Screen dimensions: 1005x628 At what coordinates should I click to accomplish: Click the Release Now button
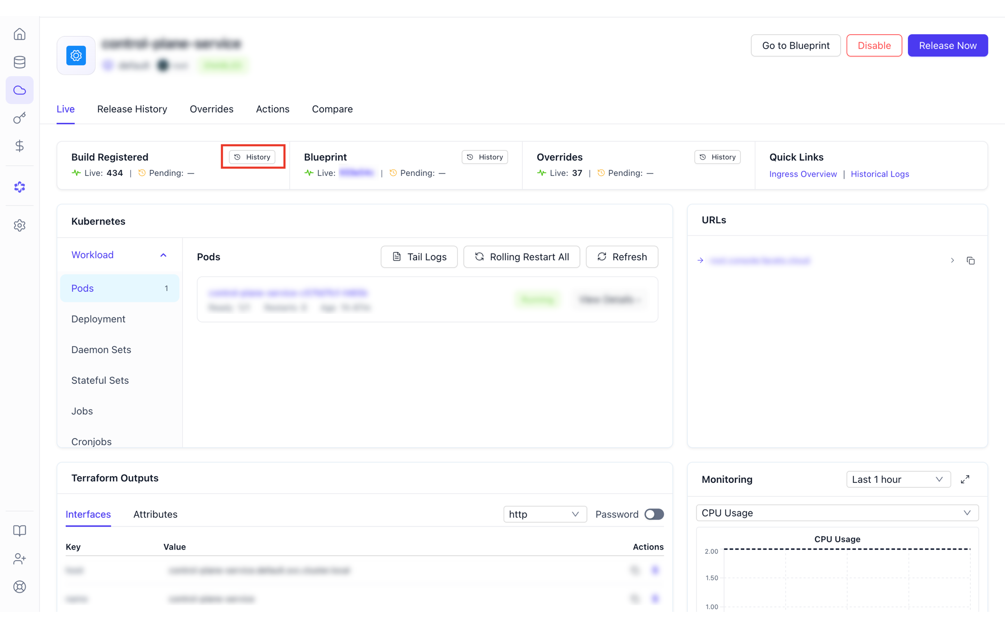948,46
